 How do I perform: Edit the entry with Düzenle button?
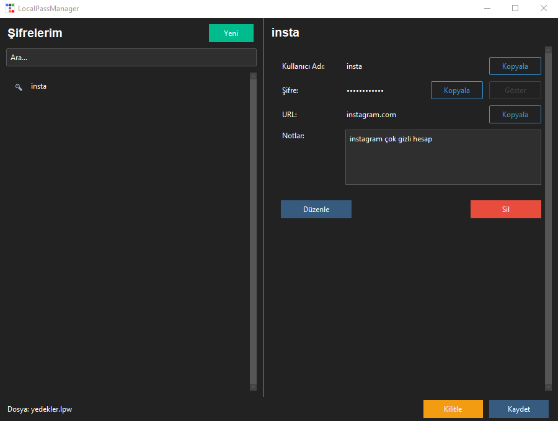point(316,209)
